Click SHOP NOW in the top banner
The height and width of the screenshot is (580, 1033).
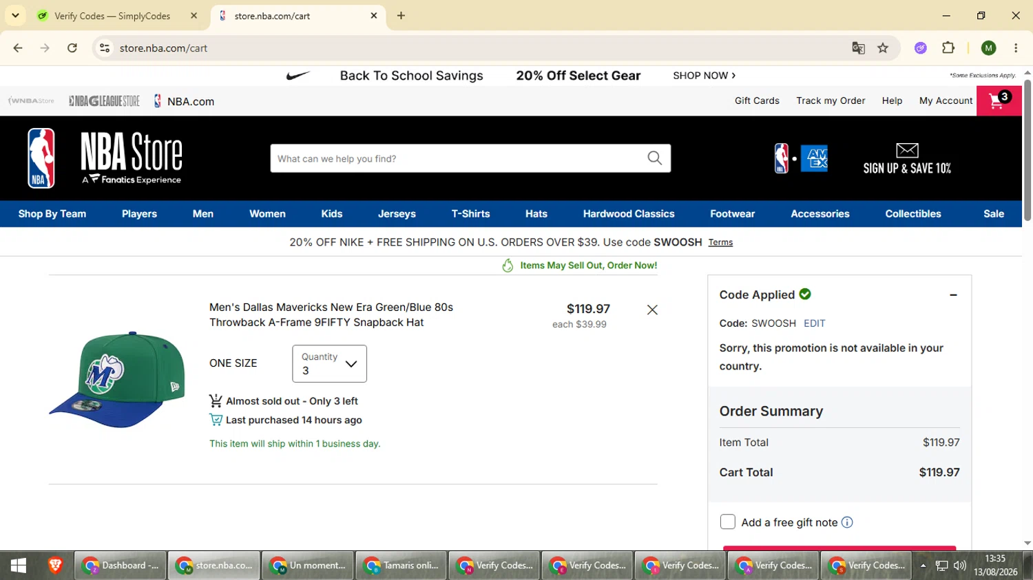pyautogui.click(x=704, y=76)
